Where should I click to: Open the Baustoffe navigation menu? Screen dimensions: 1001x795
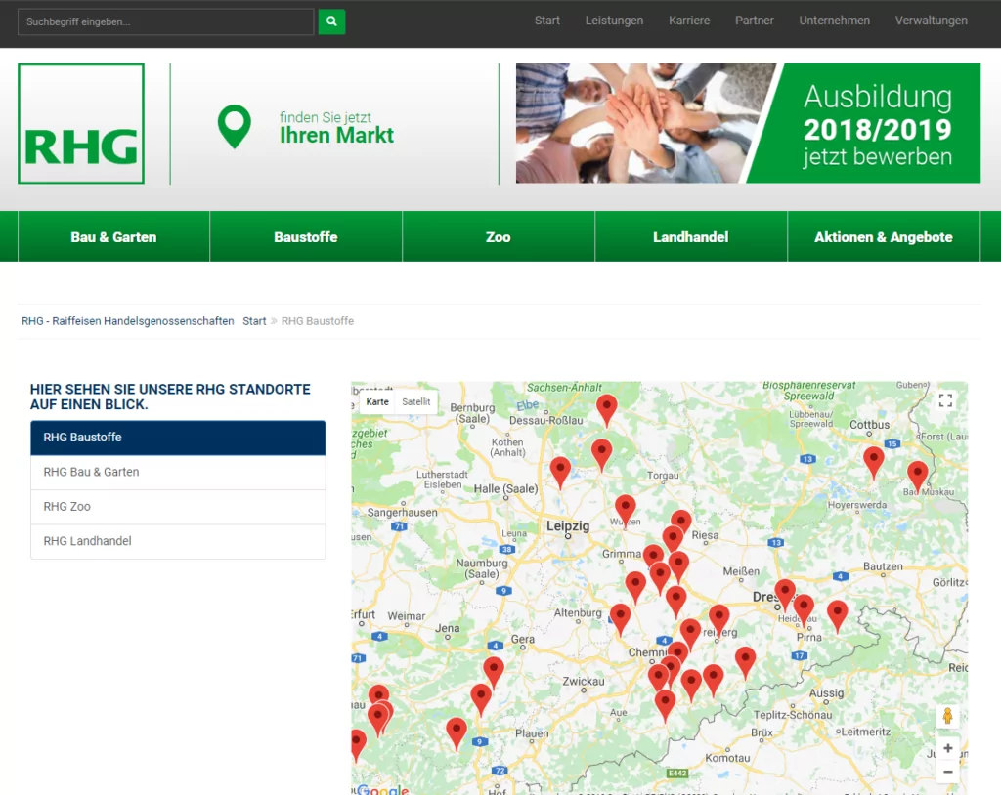306,236
